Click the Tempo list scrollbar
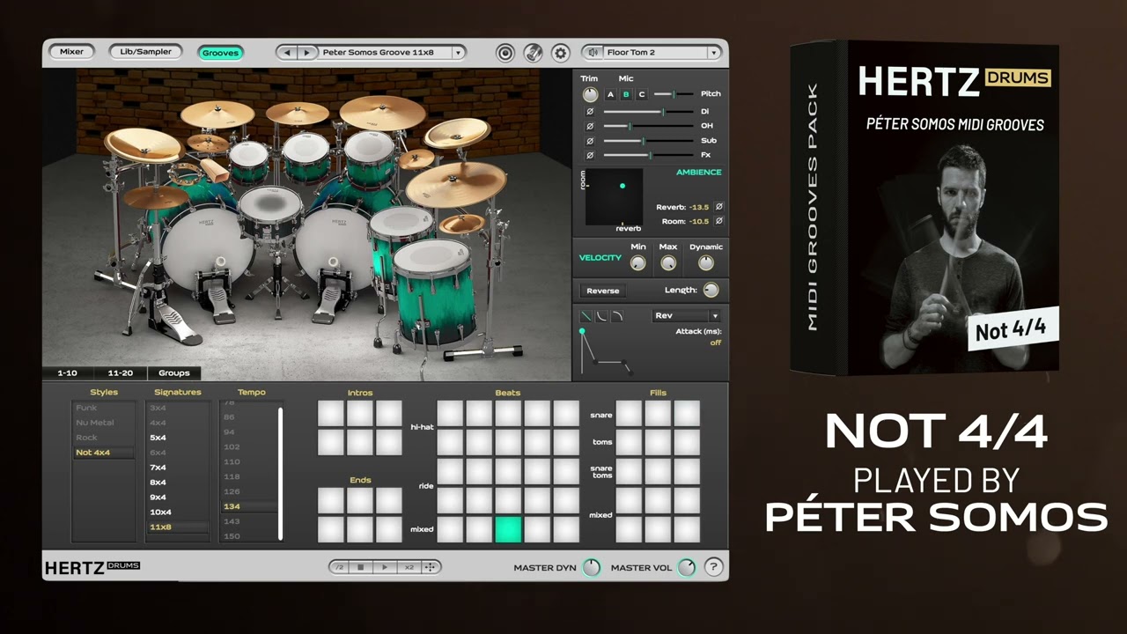This screenshot has height=634, width=1127. tap(281, 473)
